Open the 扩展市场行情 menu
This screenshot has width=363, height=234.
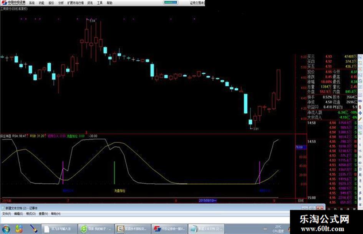tap(75, 3)
